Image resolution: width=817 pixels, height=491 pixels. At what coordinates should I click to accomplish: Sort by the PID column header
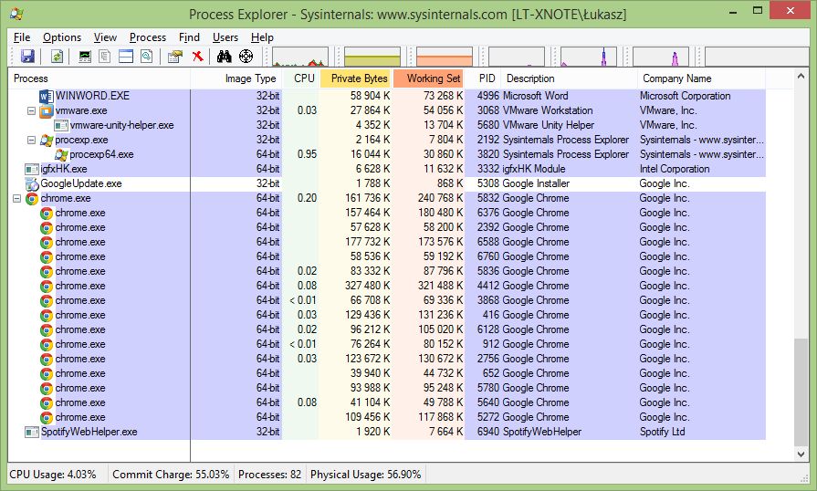483,78
